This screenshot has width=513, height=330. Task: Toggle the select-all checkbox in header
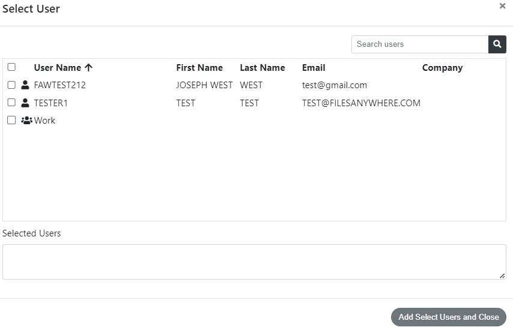(11, 67)
